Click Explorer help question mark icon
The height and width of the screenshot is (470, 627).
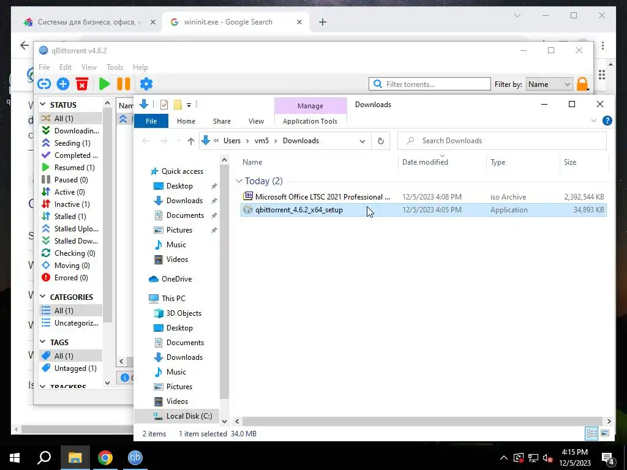607,121
